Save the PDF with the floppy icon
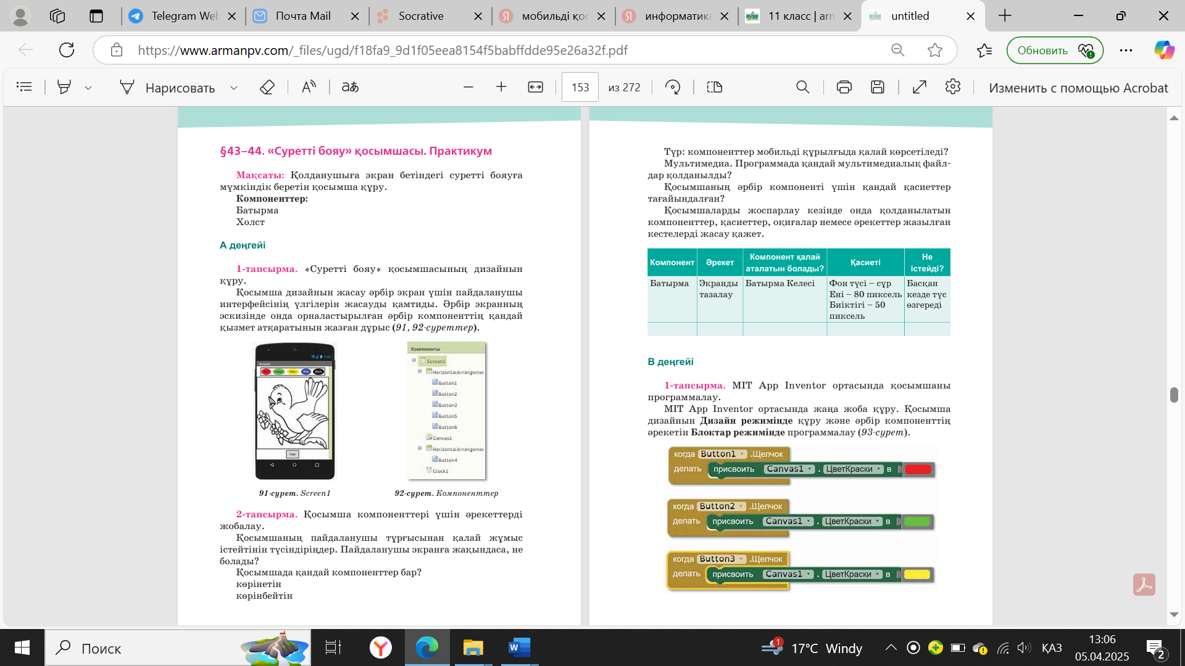 pyautogui.click(x=878, y=87)
